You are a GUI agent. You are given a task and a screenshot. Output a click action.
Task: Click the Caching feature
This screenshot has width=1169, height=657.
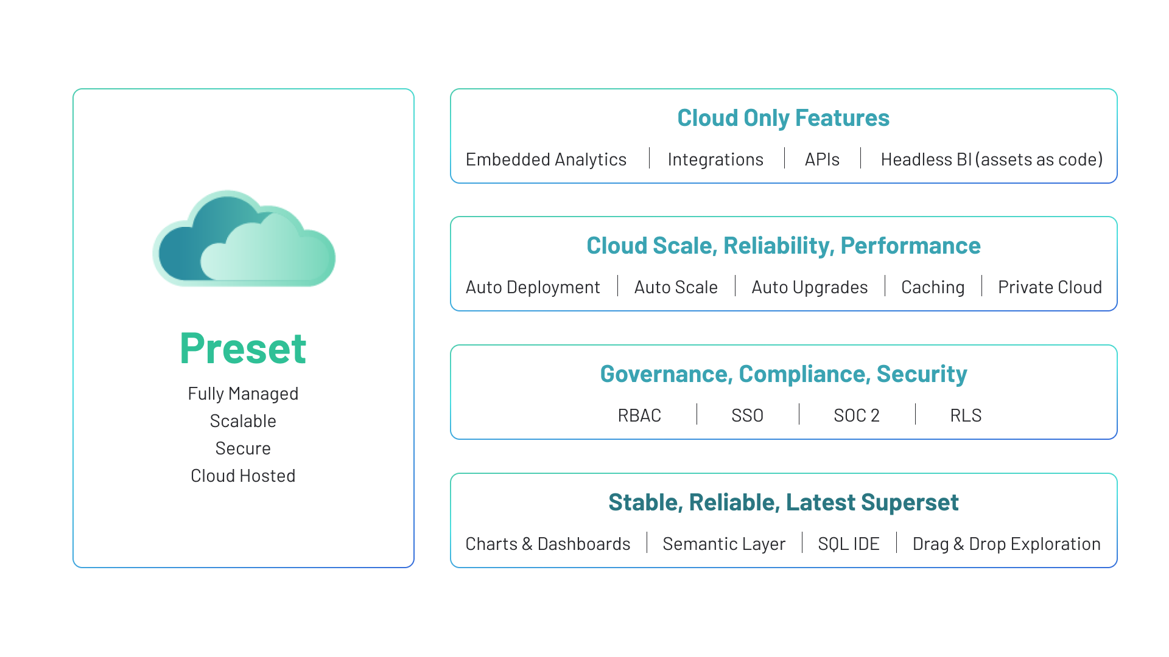click(932, 287)
